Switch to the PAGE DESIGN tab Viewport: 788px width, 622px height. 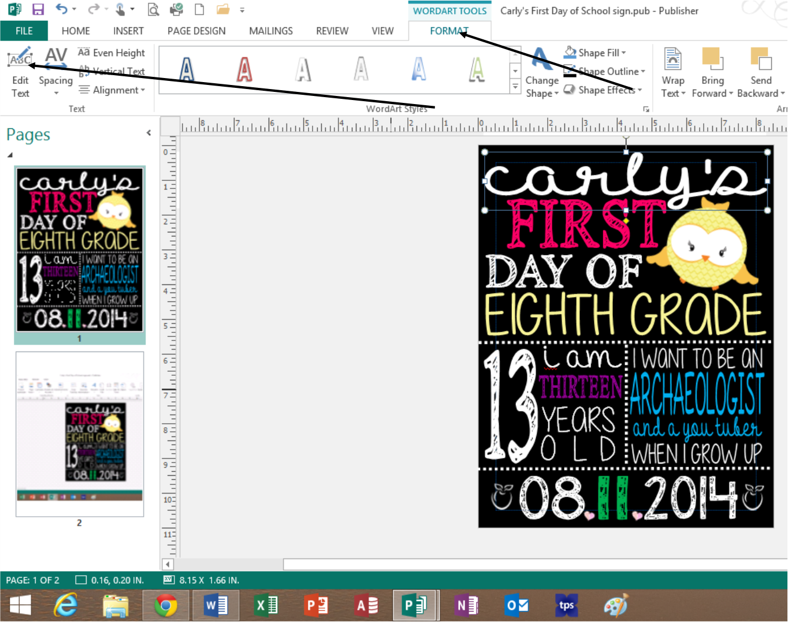pyautogui.click(x=196, y=31)
